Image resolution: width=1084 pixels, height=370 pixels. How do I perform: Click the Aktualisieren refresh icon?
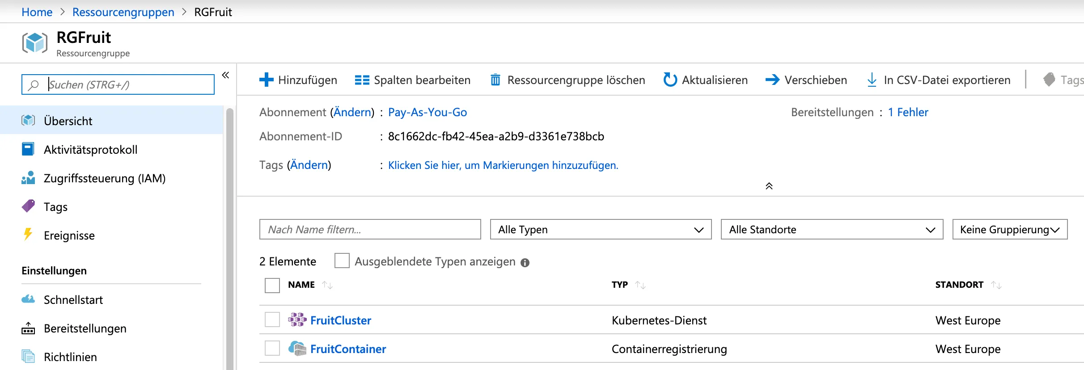pos(670,80)
